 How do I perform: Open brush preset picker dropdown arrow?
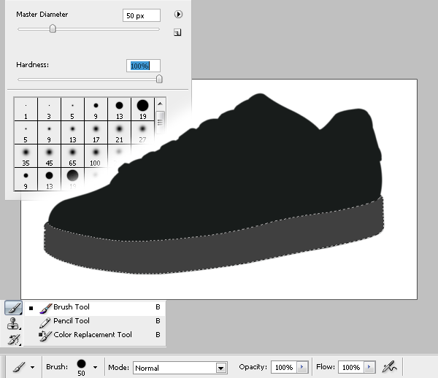[x=95, y=368]
